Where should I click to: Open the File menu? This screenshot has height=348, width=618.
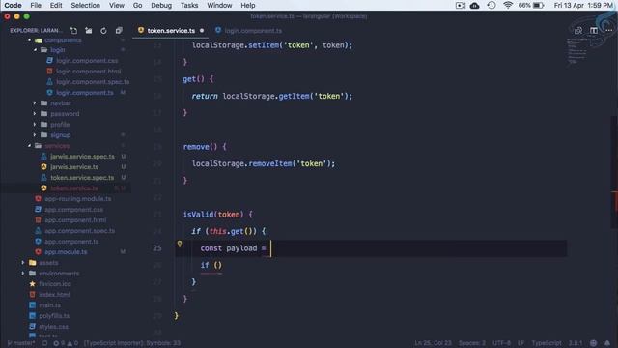pos(36,5)
